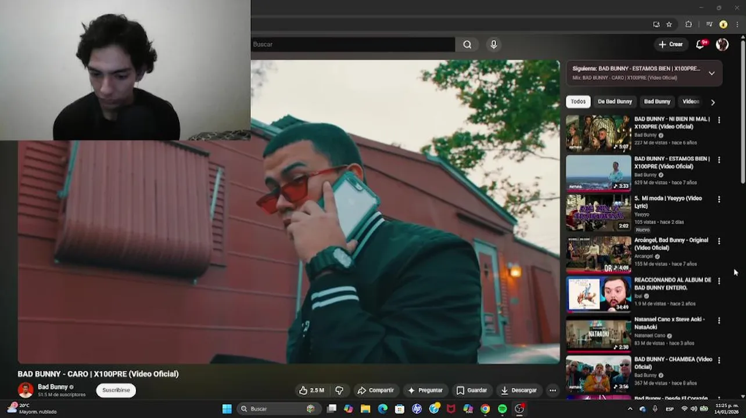Open the volume control in tray
The image size is (746, 418).
pyautogui.click(x=694, y=409)
